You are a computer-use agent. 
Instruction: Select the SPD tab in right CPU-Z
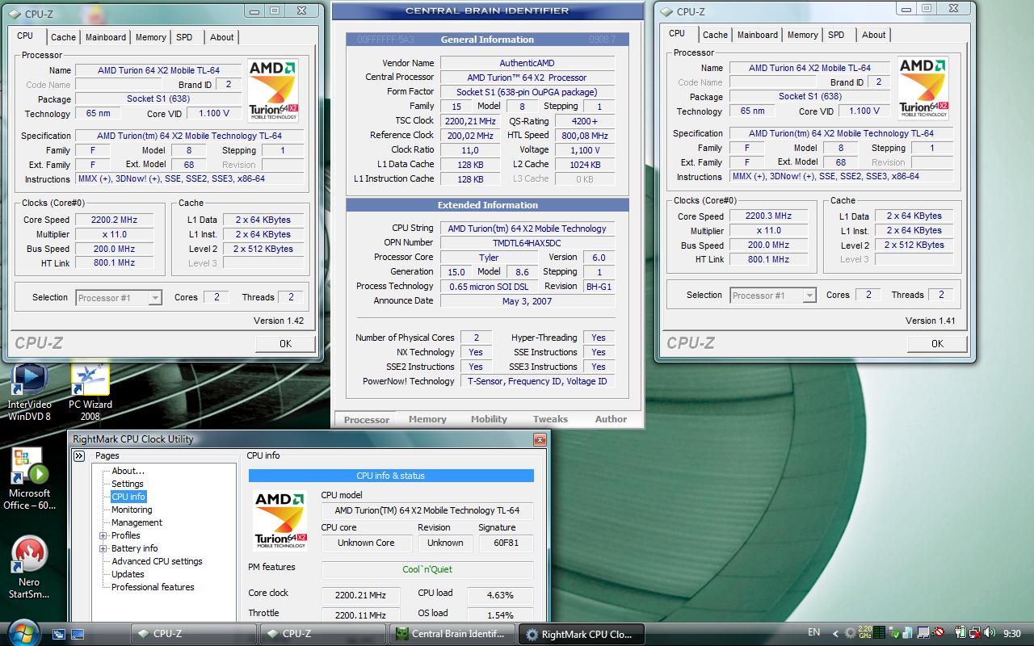[x=836, y=35]
